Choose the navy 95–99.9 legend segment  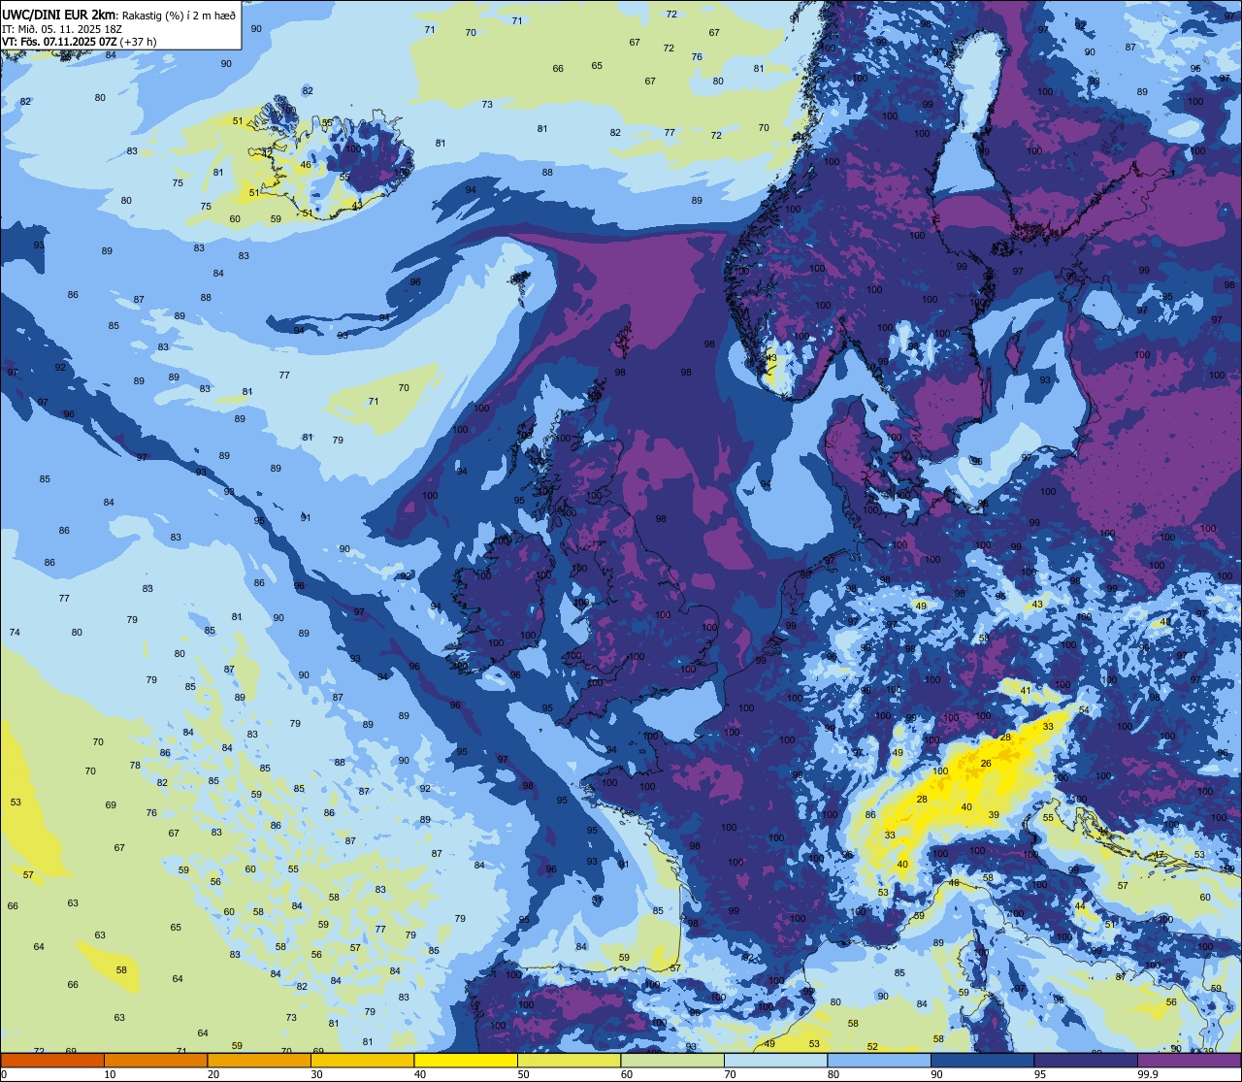1086,1061
